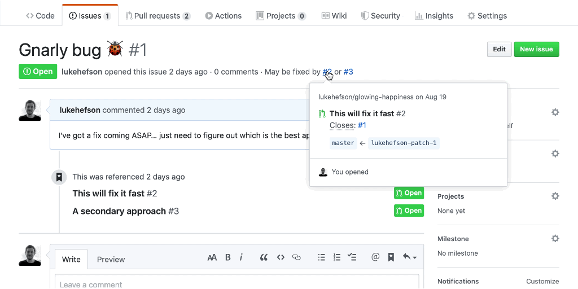Select the Write tab in comment box
The height and width of the screenshot is (289, 578).
point(71,259)
